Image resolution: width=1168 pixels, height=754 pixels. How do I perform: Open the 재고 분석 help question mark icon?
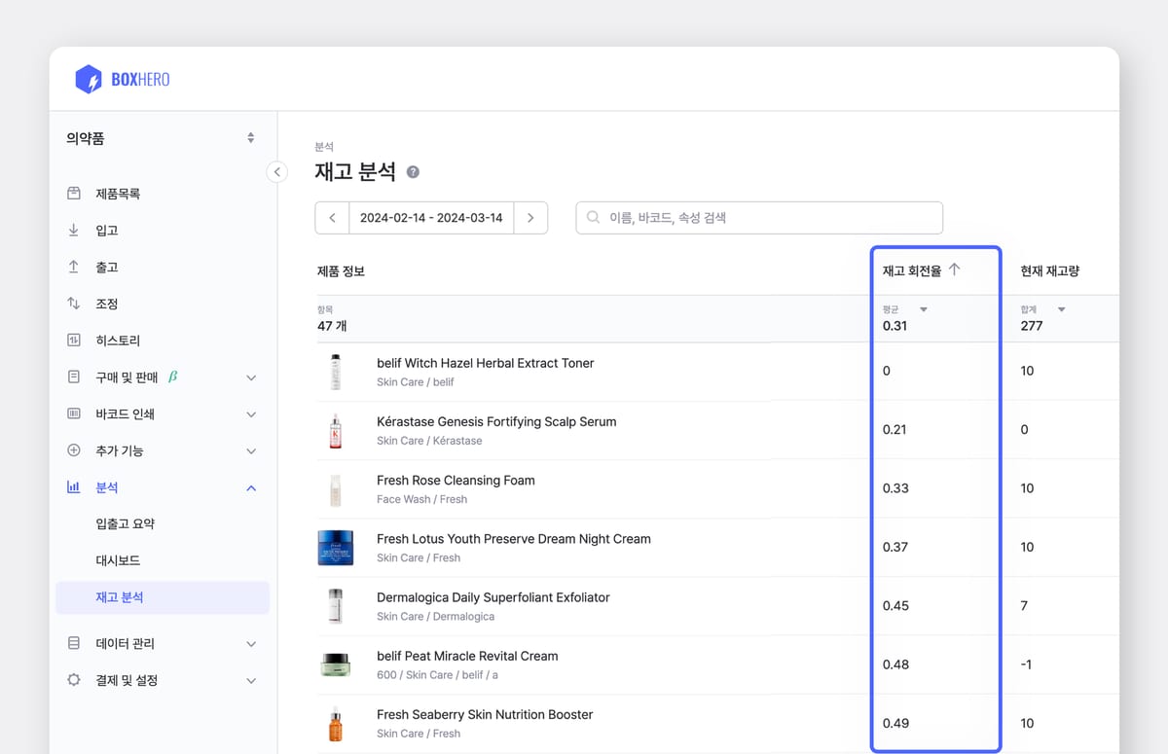412,172
